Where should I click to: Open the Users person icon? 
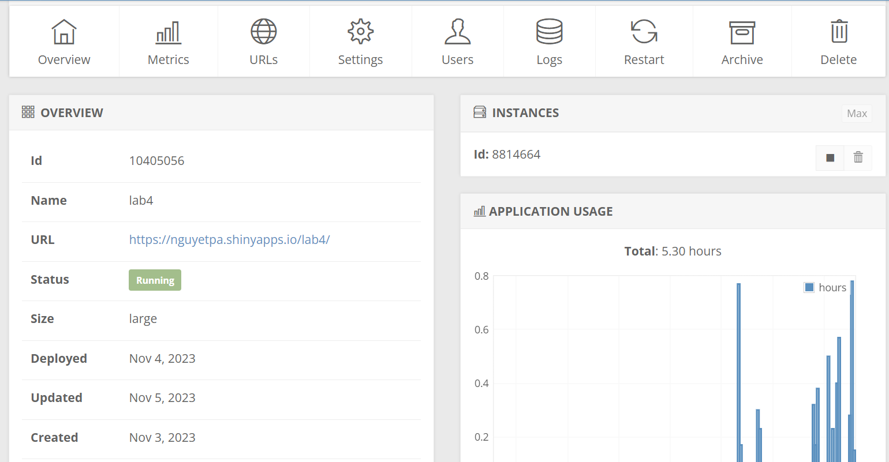pyautogui.click(x=458, y=31)
